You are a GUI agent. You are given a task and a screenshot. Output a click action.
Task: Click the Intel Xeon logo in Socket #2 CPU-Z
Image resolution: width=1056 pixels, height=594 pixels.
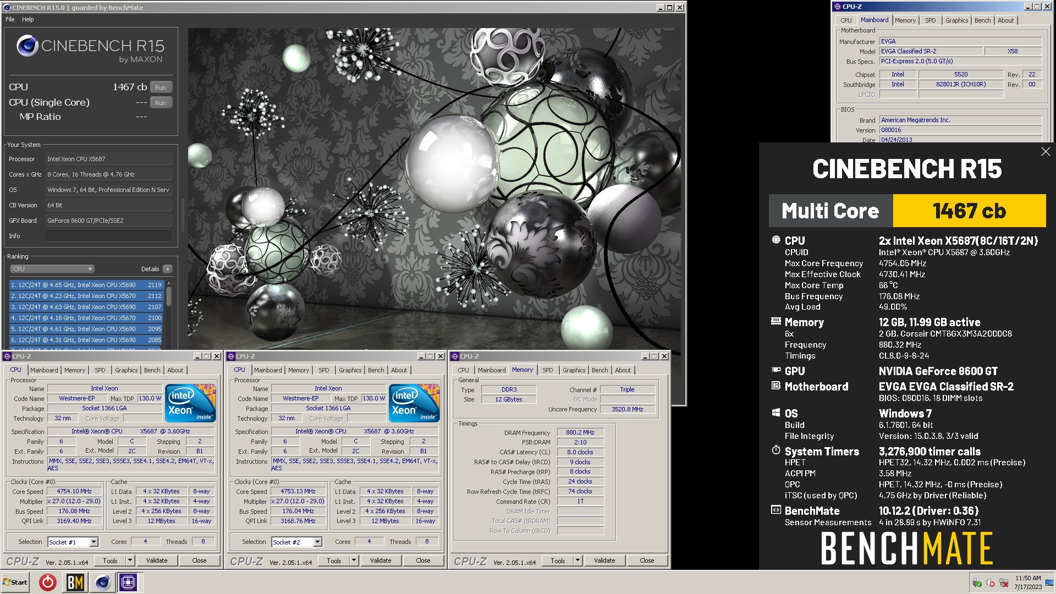click(x=414, y=403)
